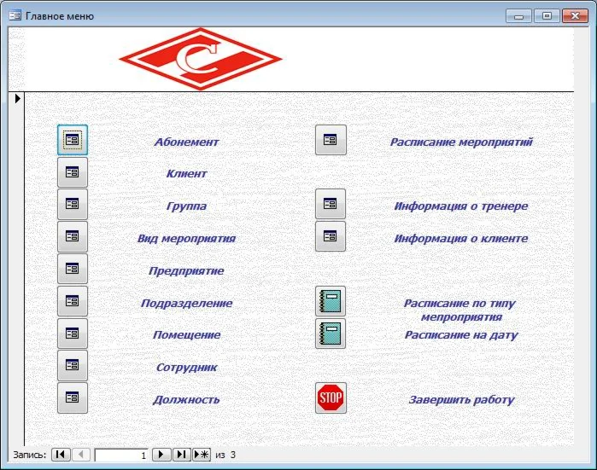This screenshot has height=470, width=597.
Task: Click the Предприятие label
Action: click(186, 270)
